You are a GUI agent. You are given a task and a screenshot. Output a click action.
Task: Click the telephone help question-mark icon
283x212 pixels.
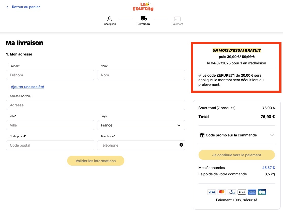click(x=181, y=145)
